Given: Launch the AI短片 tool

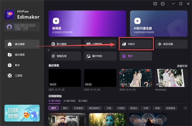Looking at the screenshot, I should point(136,44).
